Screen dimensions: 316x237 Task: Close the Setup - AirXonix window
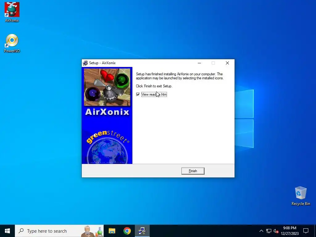(x=227, y=63)
